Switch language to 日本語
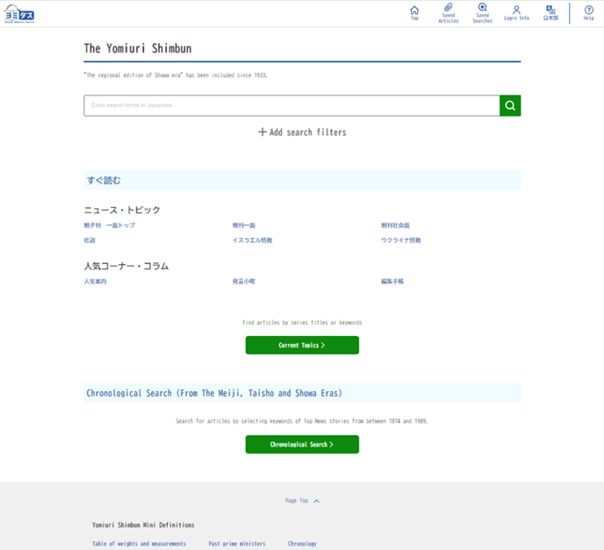Image resolution: width=604 pixels, height=550 pixels. pyautogui.click(x=550, y=12)
